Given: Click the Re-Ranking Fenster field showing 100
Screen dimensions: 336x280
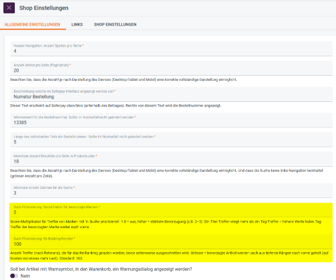Looking at the screenshot, I should point(171,241).
